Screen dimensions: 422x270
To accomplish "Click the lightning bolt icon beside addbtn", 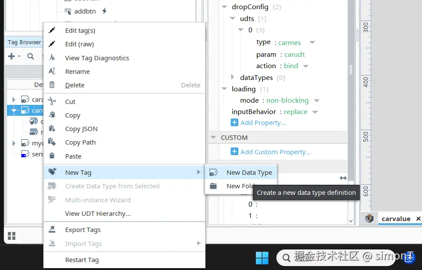I will click(104, 11).
